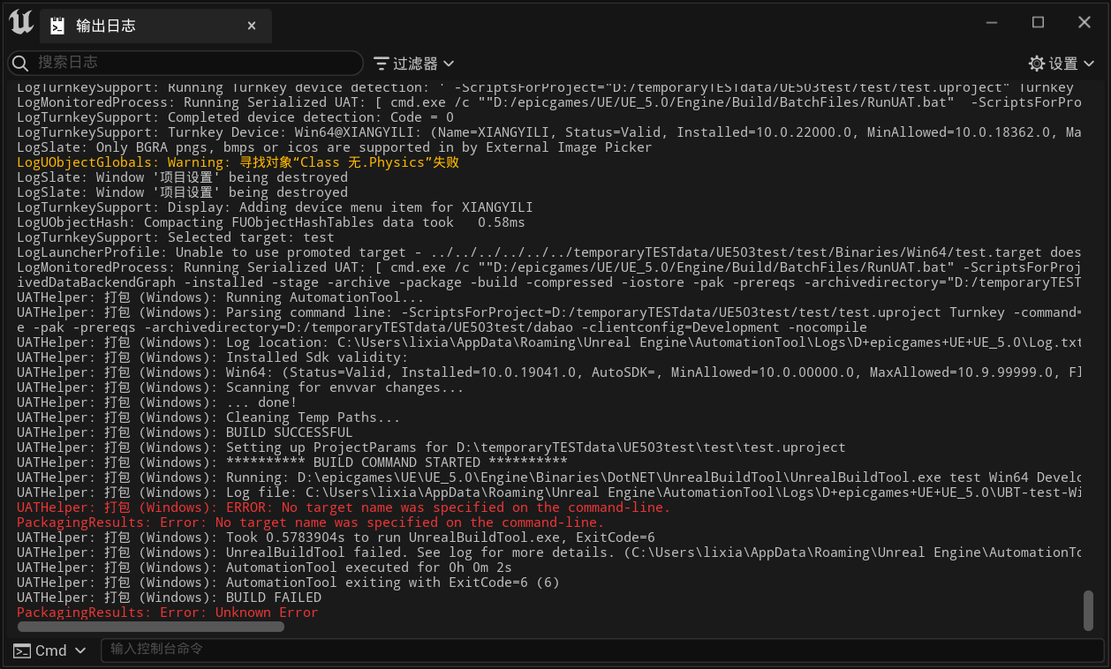The image size is (1111, 669).
Task: Click the 'Cleaning Temp Paths...' log line
Action: [208, 417]
